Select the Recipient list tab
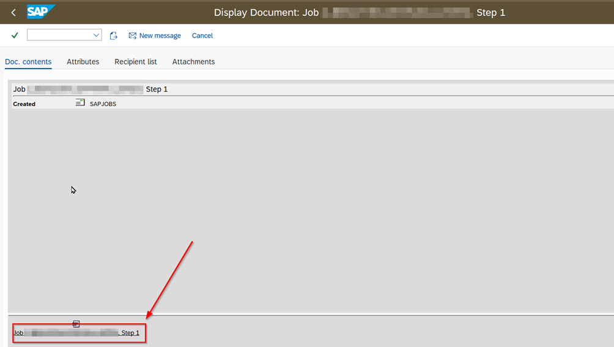Screen dimensions: 614x347 pyautogui.click(x=136, y=62)
